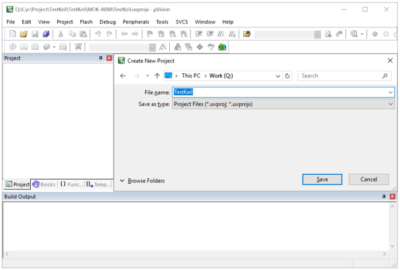Expand Browse Folders section
Viewport: 400px width, 270px height.
[142, 181]
